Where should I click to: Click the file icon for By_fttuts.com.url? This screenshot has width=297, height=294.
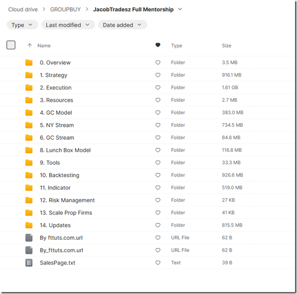(29, 250)
